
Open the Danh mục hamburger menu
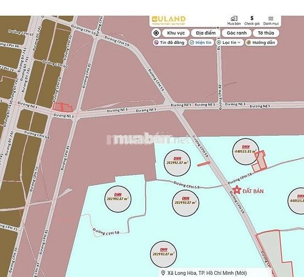(271, 19)
